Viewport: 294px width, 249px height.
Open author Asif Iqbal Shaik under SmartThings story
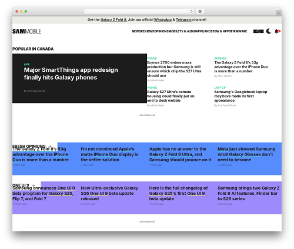coord(35,91)
